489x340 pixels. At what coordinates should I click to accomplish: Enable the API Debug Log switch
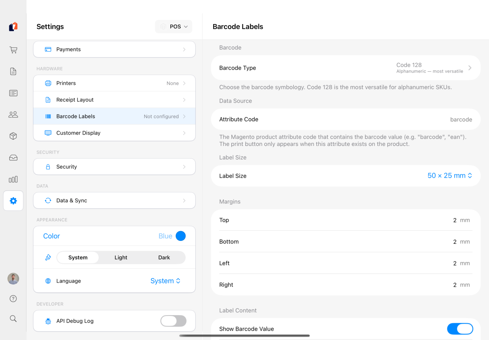174,321
